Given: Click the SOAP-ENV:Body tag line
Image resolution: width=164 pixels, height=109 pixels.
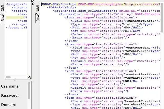Looking at the screenshot, I should coord(61,8).
